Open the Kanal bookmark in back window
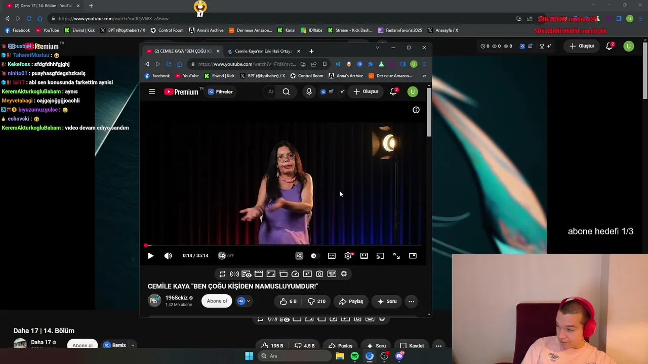This screenshot has width=648, height=364. tap(287, 30)
